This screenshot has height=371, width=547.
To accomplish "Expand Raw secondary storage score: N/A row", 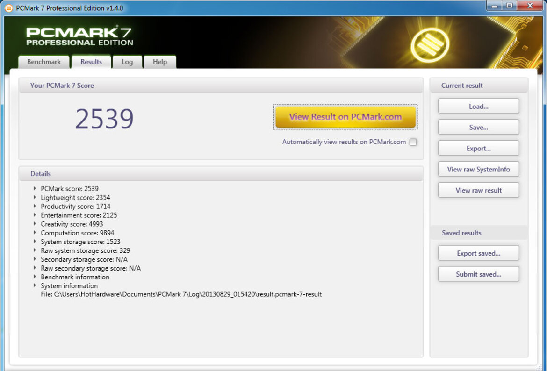I will pos(35,268).
